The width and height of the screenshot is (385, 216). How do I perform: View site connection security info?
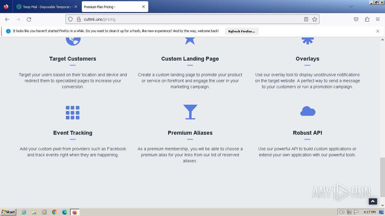[79, 19]
